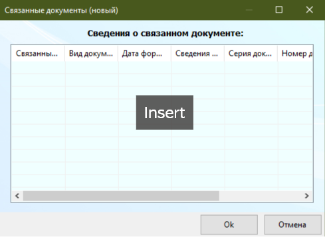Click the empty scrollbar track right of the thumb
The height and width of the screenshot is (241, 325).
[261, 196]
